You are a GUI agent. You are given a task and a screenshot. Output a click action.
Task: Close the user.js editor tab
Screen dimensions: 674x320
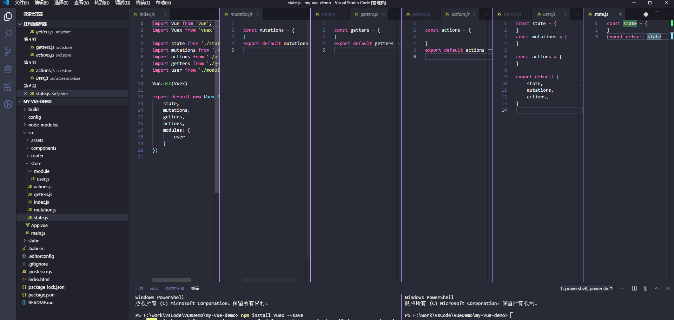[x=566, y=14]
